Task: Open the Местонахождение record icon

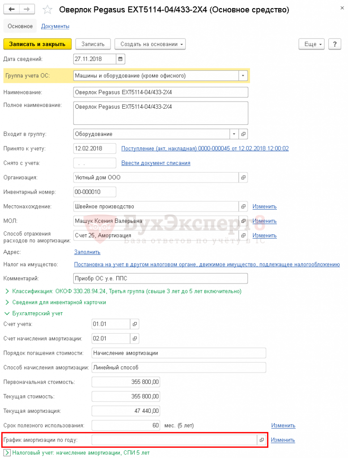Action: coord(243,207)
